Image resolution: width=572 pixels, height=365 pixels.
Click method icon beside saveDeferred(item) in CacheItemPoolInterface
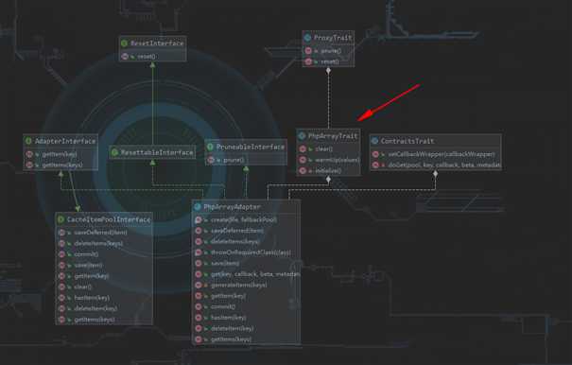point(61,233)
